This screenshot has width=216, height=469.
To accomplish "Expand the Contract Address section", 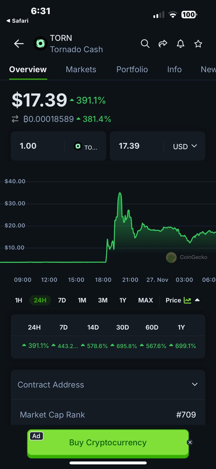I will point(108,385).
